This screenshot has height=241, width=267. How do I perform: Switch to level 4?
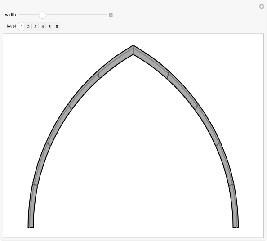click(43, 27)
